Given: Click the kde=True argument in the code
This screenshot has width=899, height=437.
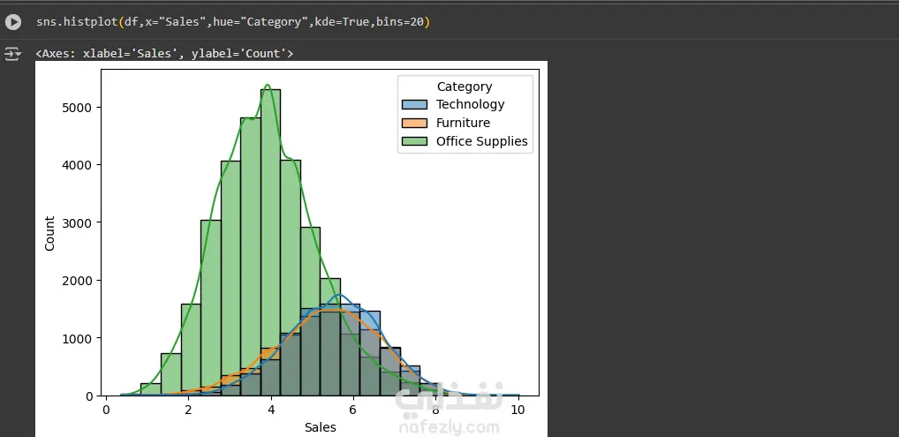Looking at the screenshot, I should tap(338, 22).
